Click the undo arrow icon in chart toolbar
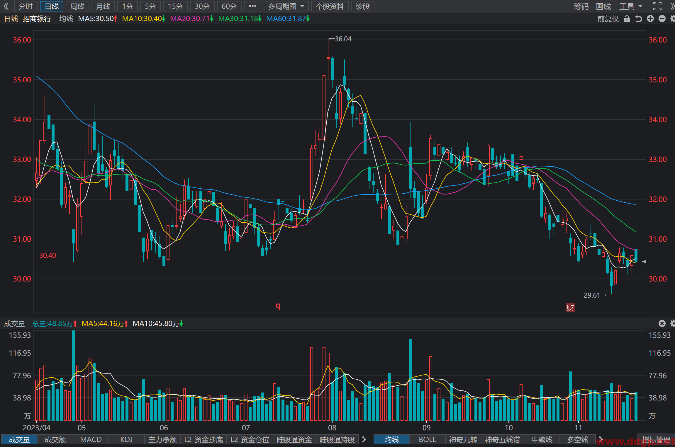Screen dimensions: 675x447 [638, 19]
